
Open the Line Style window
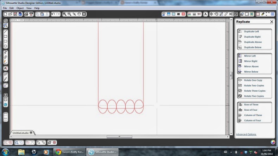(194, 14)
